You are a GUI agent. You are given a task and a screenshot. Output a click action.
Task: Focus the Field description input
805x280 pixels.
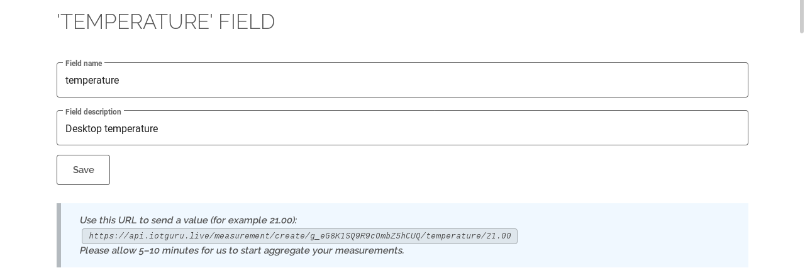tap(402, 128)
